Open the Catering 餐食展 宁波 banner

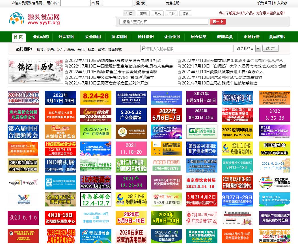(x=96, y=115)
